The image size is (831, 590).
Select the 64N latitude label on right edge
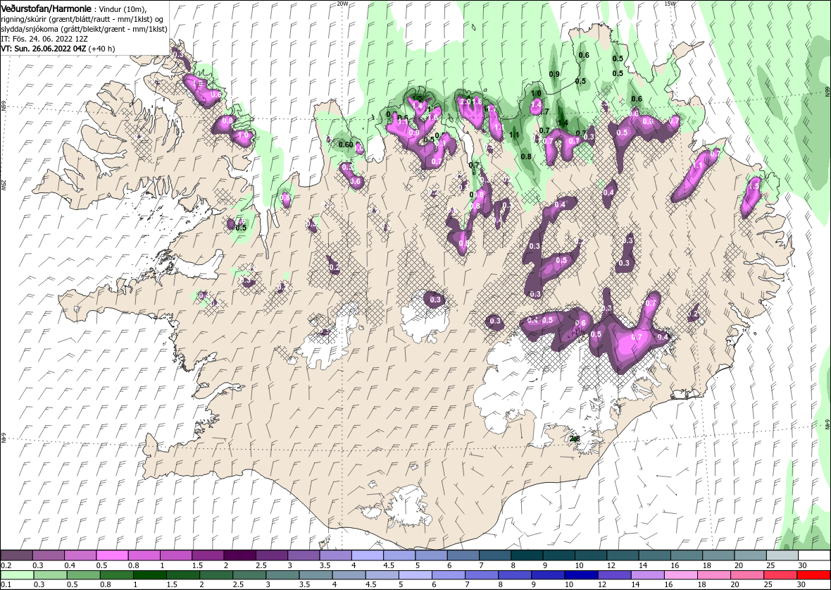coord(827,424)
